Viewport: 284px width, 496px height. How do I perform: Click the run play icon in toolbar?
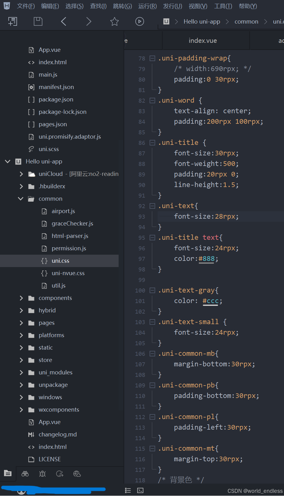[140, 21]
